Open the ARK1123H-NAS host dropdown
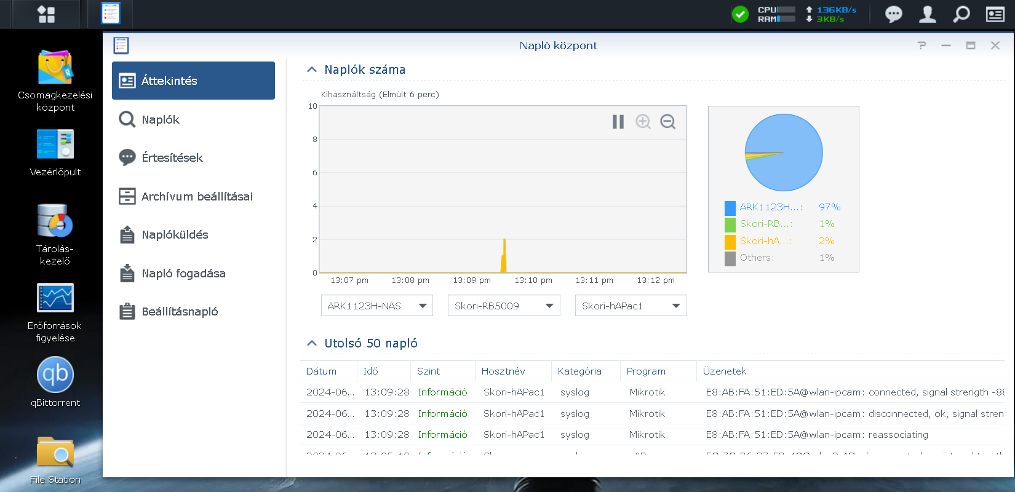The height and width of the screenshot is (492, 1015). (376, 306)
